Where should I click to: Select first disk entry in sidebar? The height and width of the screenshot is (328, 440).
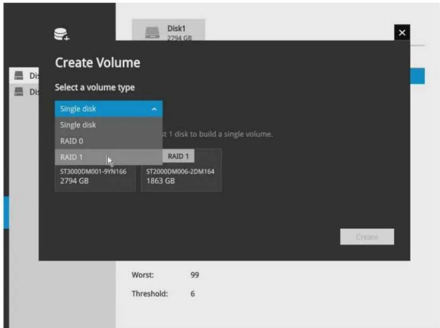click(x=24, y=75)
